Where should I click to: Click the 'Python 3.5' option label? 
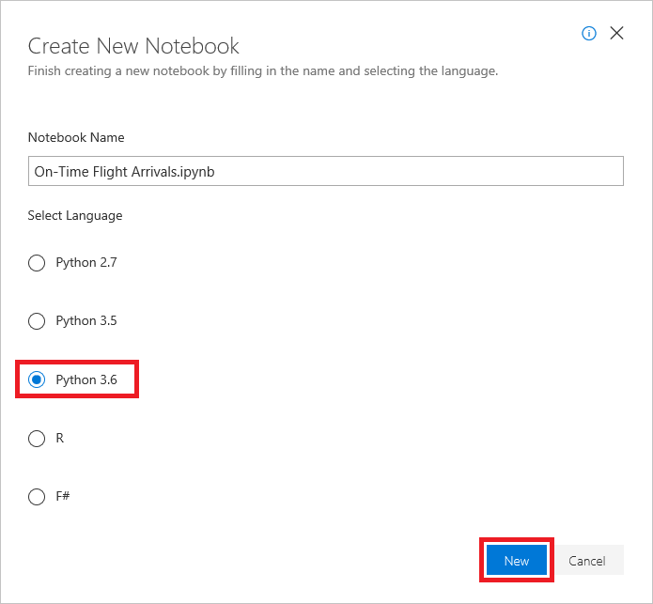[86, 321]
